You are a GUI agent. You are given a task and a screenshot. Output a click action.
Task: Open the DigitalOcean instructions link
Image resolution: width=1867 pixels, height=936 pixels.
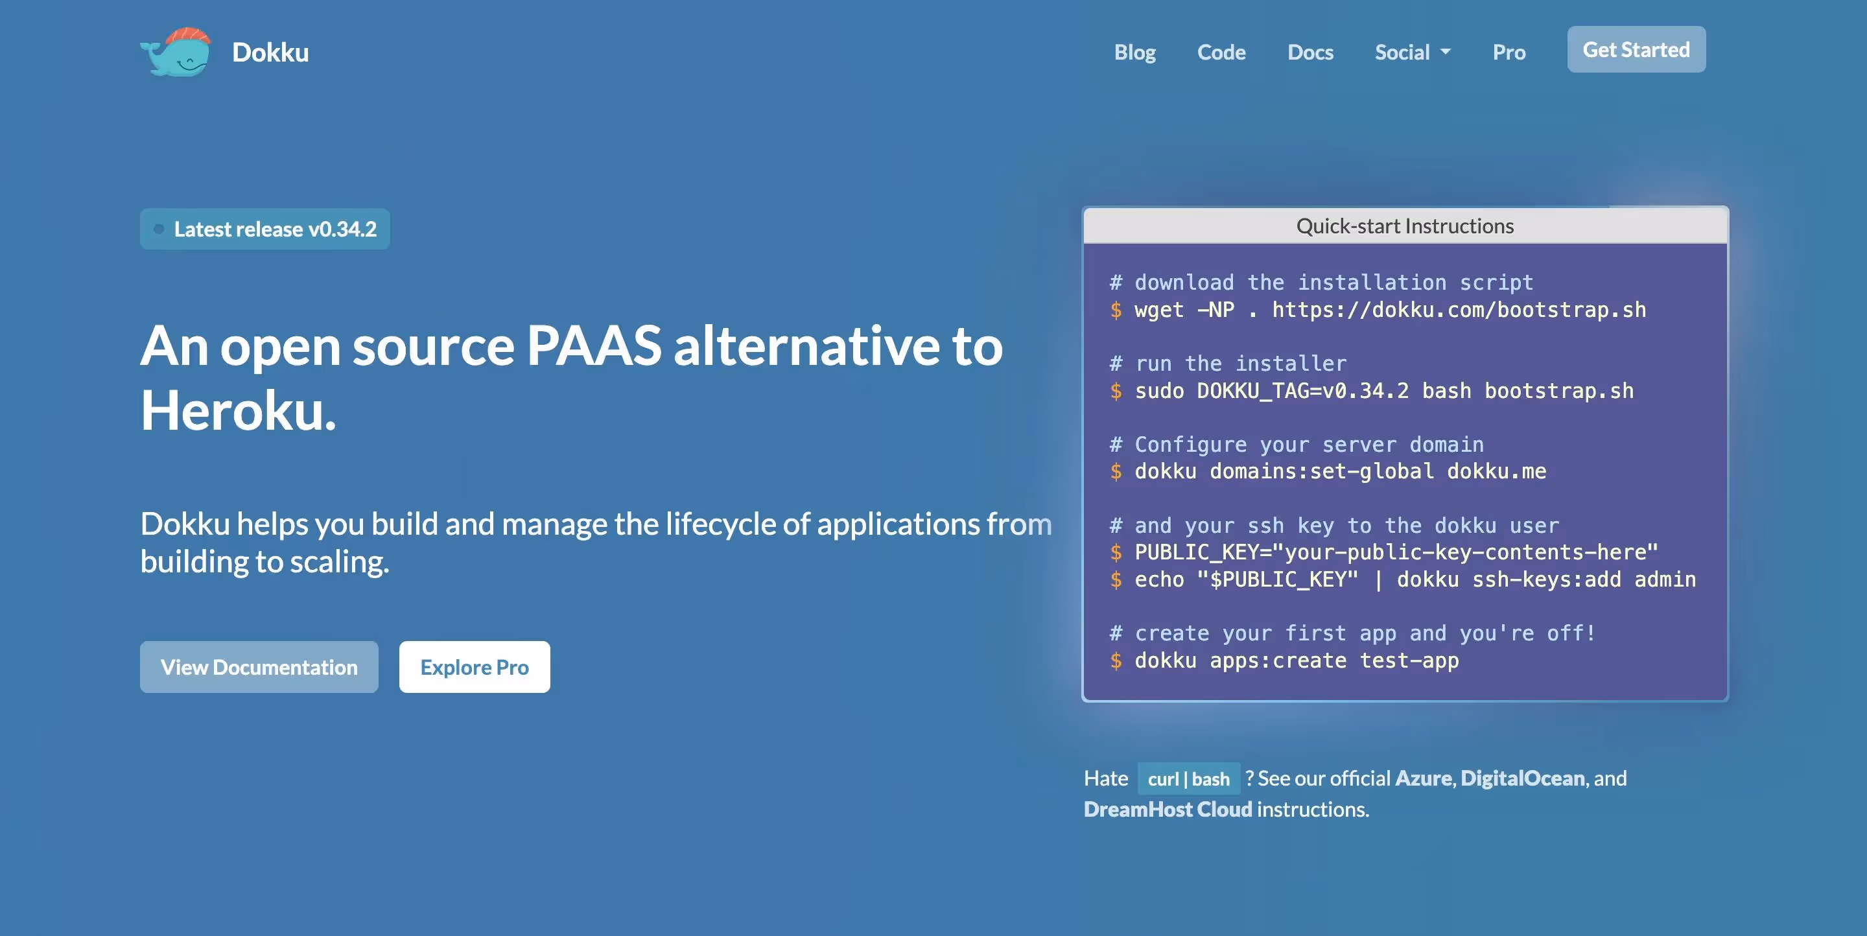[1522, 778]
